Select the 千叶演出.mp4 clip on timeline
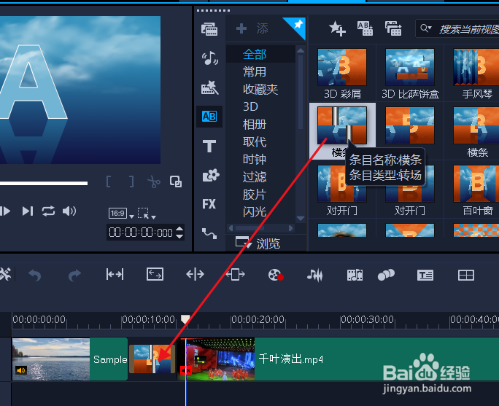 pyautogui.click(x=339, y=359)
